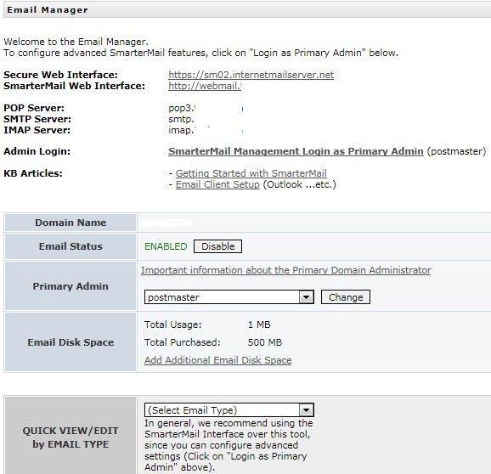491x474 pixels.
Task: Click SmarterMail Management Login as Primary Admin
Action: (x=296, y=151)
